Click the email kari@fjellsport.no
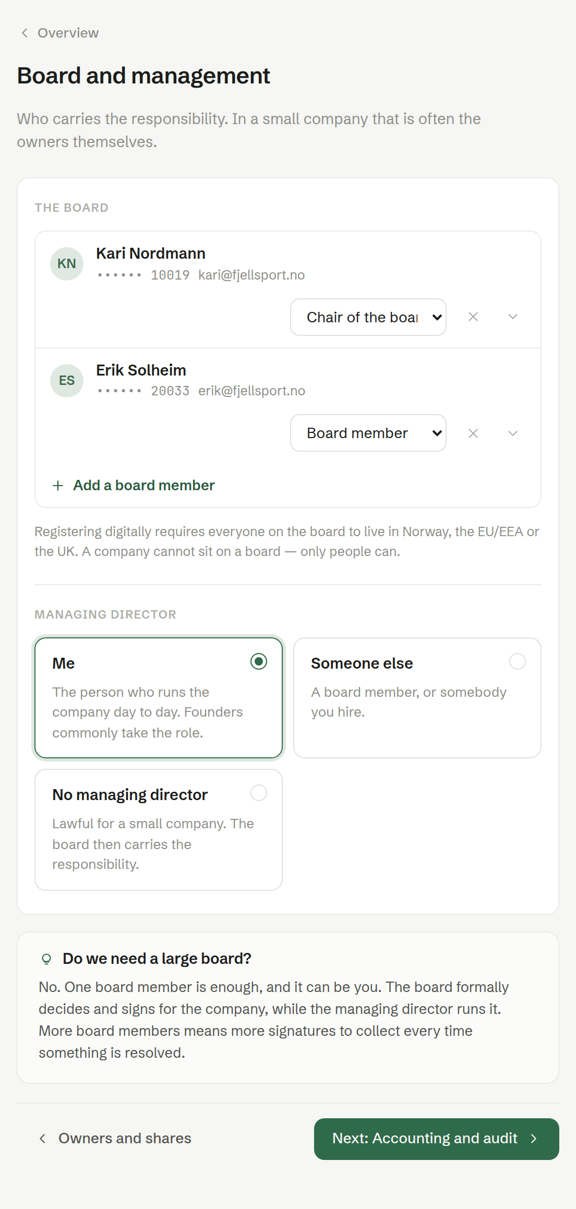The width and height of the screenshot is (576, 1209). pyautogui.click(x=251, y=275)
